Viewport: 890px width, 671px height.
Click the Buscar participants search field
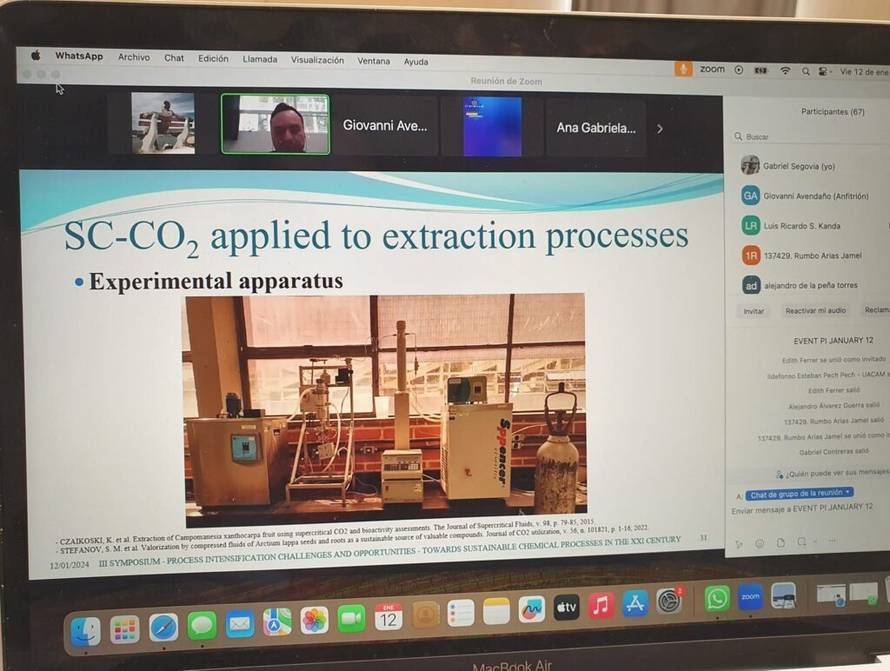809,136
